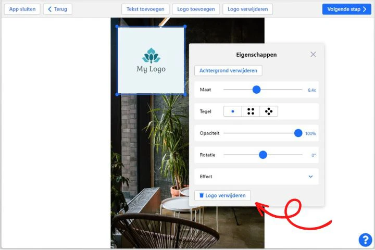Select the diamond-pattern tile option

click(269, 111)
